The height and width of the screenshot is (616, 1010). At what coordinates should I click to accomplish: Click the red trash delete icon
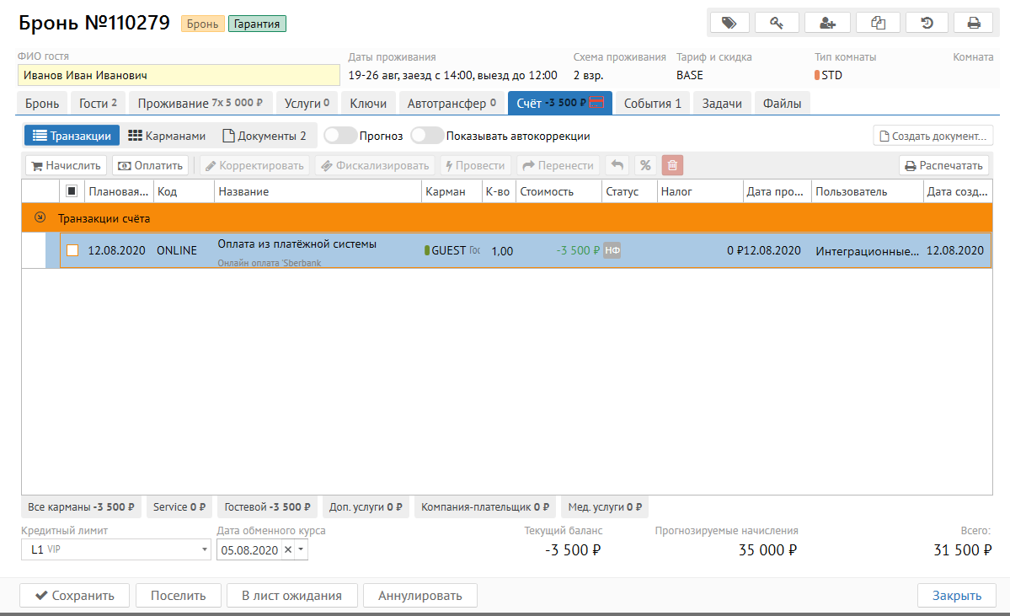pos(672,165)
